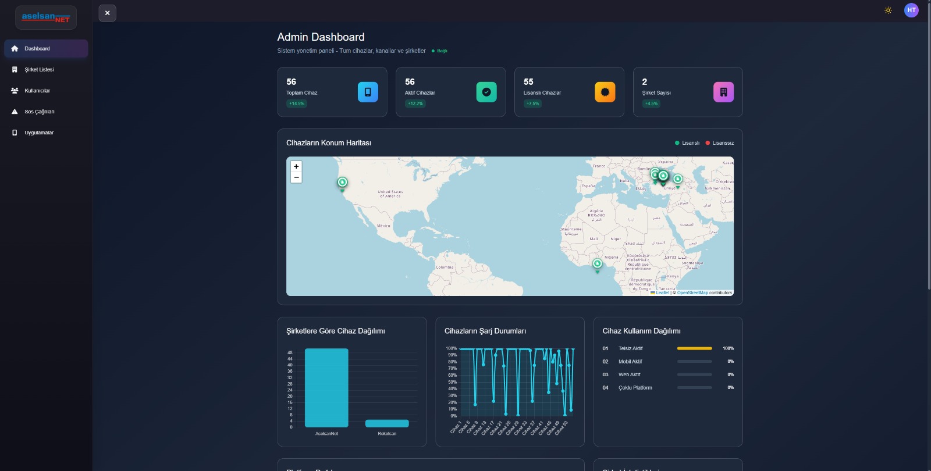Click the AselsanNet bar in the chart
This screenshot has height=471, width=931.
[326, 388]
